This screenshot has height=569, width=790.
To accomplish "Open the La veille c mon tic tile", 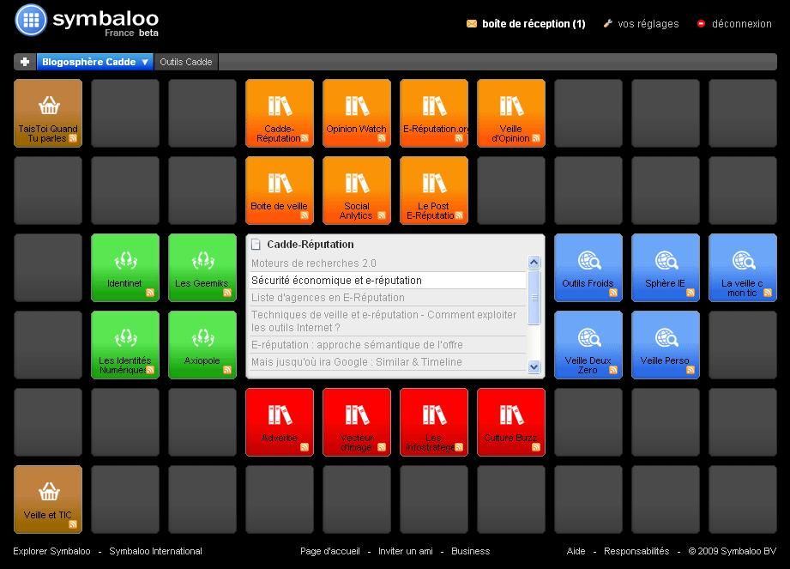I will pyautogui.click(x=743, y=268).
